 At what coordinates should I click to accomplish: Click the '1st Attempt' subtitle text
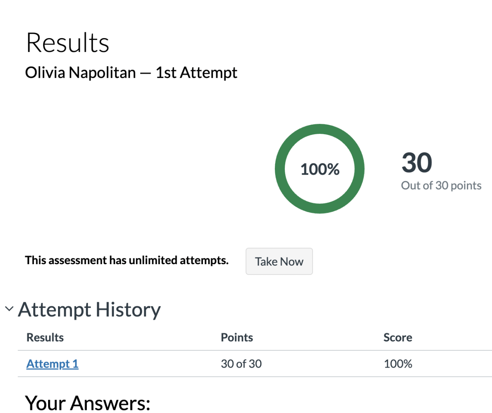coord(196,73)
